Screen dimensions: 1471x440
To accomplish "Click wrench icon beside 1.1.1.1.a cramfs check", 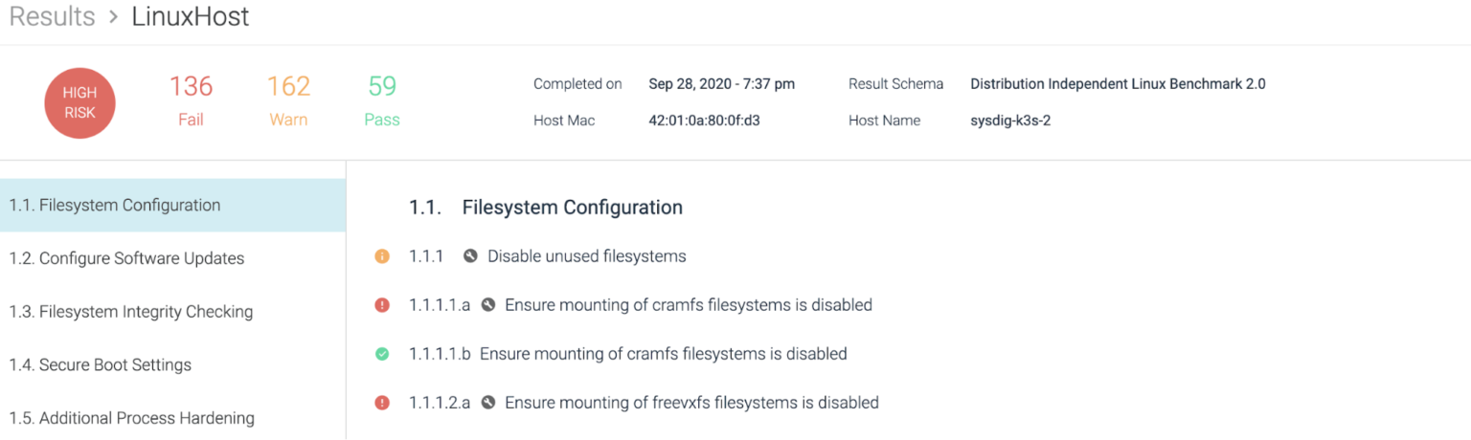I will pyautogui.click(x=487, y=305).
